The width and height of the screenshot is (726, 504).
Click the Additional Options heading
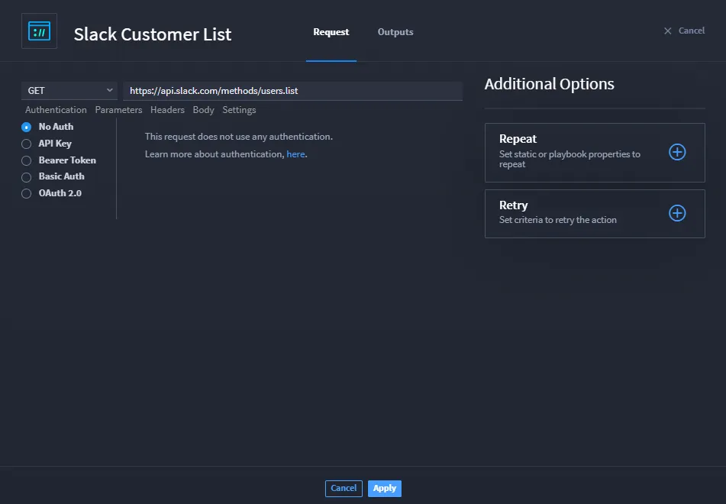pyautogui.click(x=549, y=84)
